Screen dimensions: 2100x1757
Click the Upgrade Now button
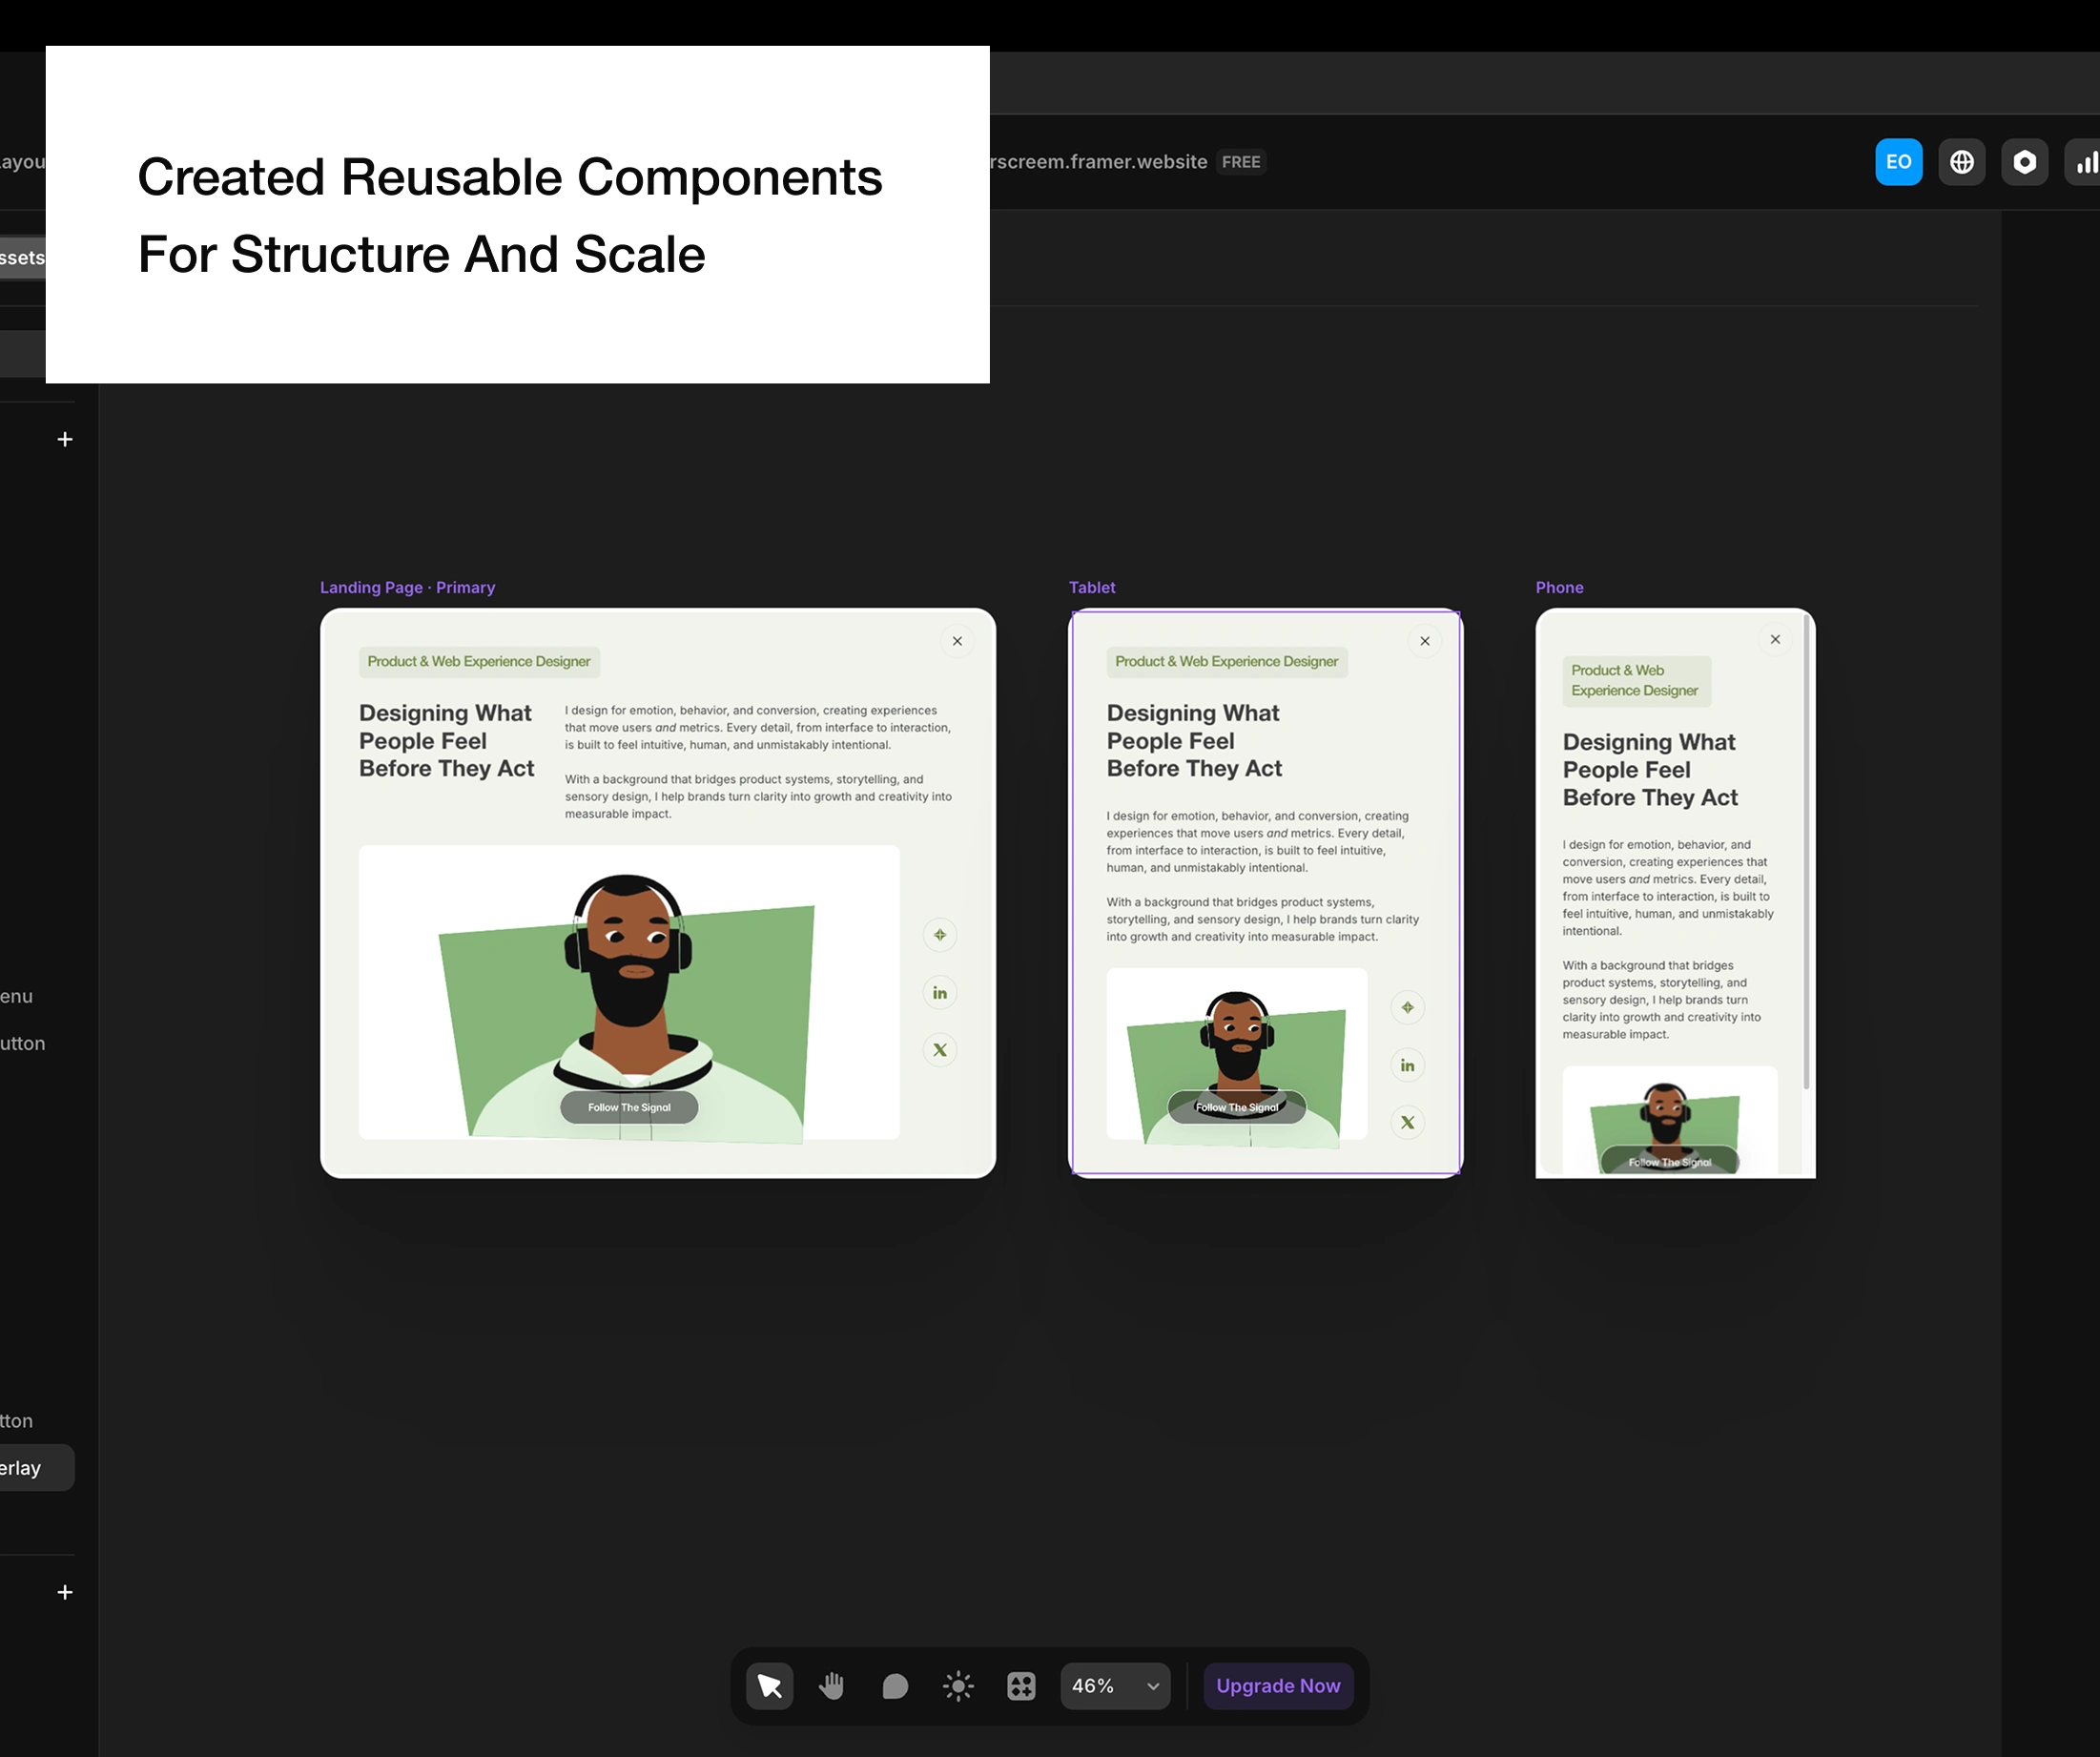pyautogui.click(x=1278, y=1686)
